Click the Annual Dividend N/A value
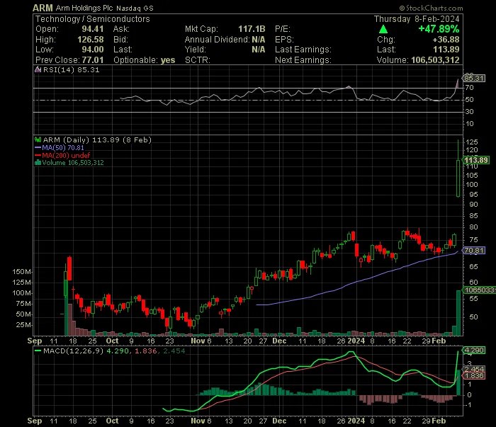 [259, 40]
